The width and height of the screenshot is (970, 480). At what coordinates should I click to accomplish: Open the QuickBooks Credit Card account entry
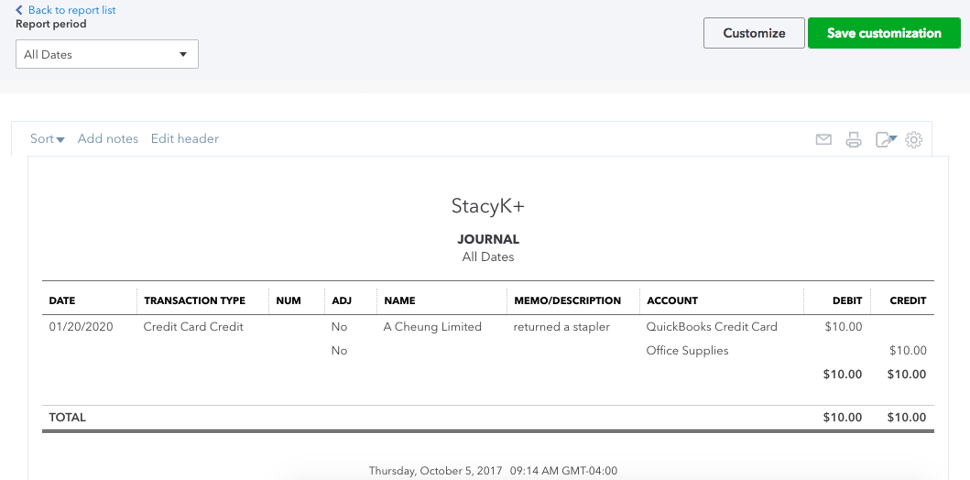712,327
